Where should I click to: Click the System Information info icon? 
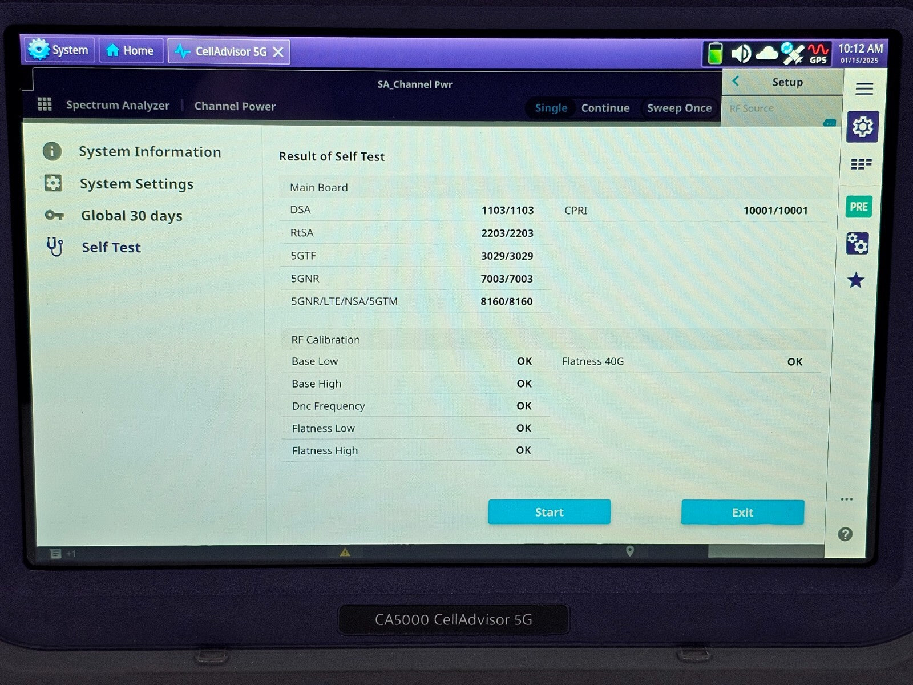(x=52, y=151)
